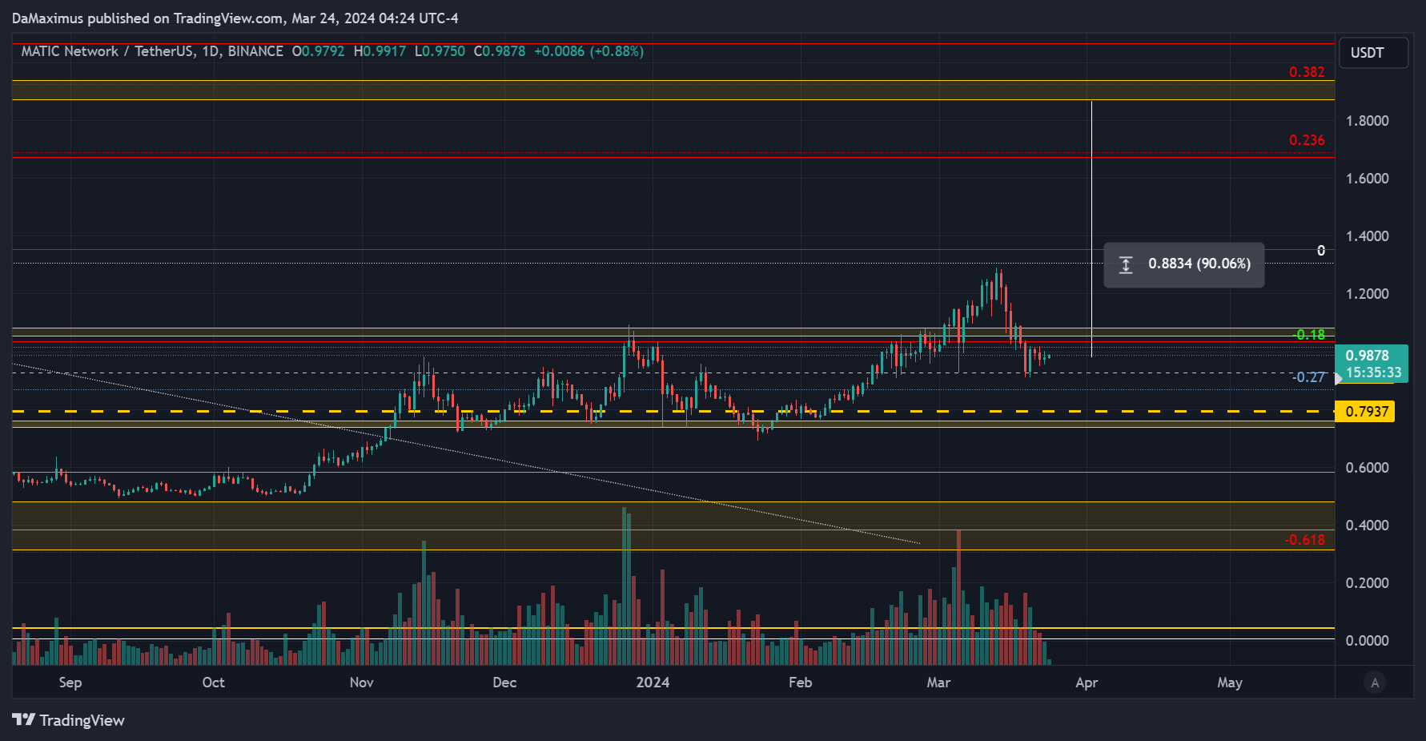Click the 1.2000 price axis value
1426x741 pixels.
click(x=1367, y=294)
